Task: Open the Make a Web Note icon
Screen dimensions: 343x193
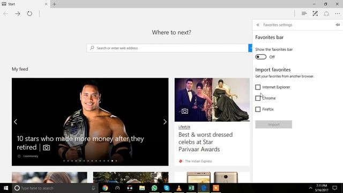Action: tap(315, 13)
